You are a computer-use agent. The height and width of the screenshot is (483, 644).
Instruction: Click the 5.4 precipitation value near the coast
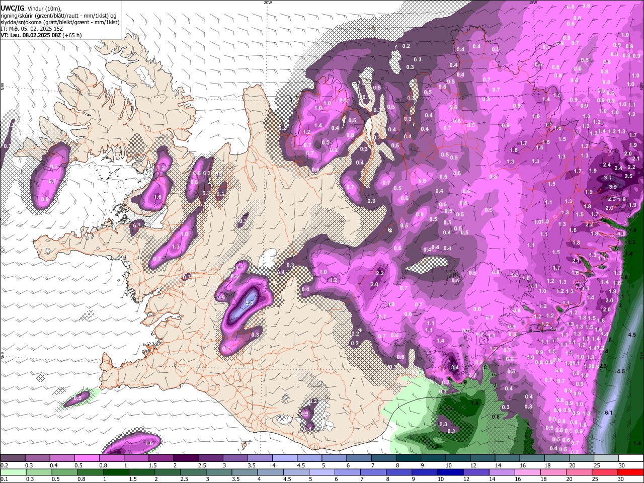(x=454, y=368)
